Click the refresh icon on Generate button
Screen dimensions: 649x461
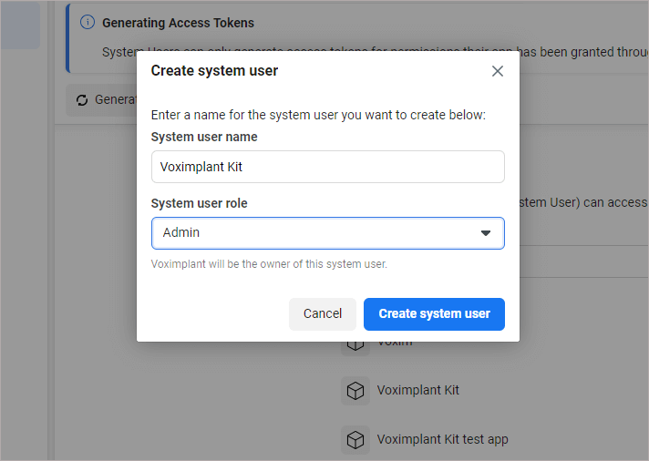click(82, 99)
